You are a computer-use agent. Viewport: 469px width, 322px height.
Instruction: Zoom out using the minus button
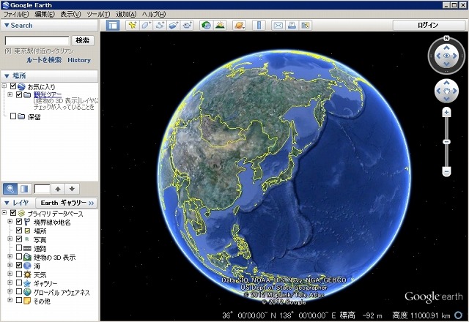pos(446,172)
